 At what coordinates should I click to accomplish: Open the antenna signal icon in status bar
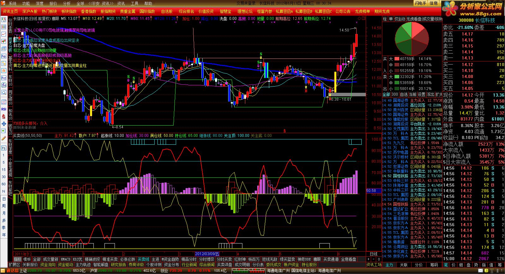pyautogui.click(x=492, y=271)
